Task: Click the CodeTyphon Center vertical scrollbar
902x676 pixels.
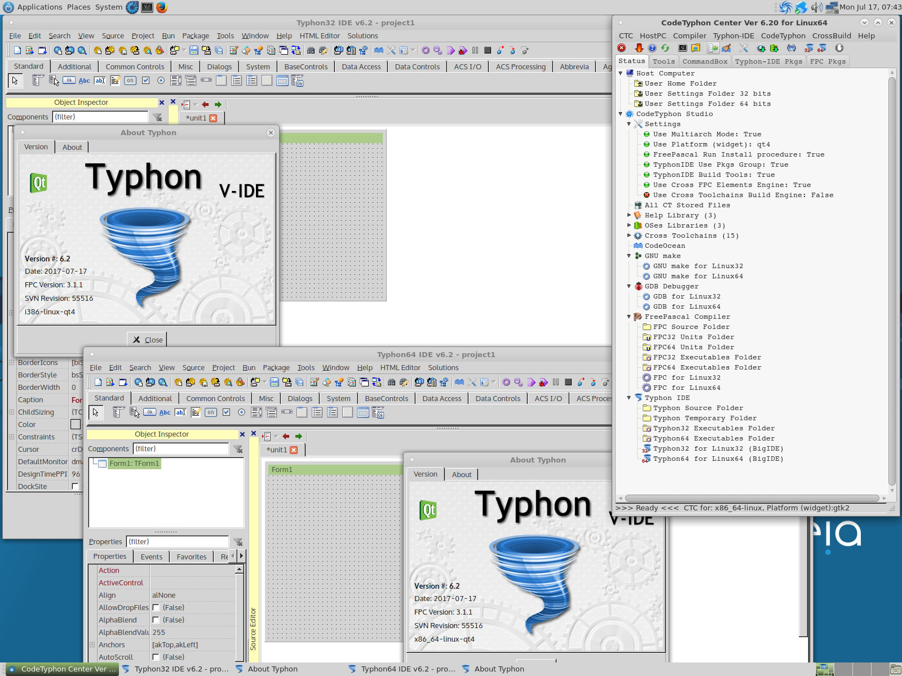Action: (x=892, y=282)
